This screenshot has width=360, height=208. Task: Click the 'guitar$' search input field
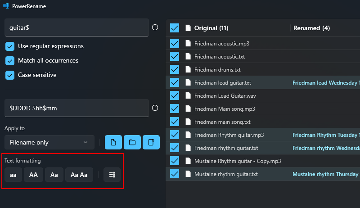click(76, 27)
